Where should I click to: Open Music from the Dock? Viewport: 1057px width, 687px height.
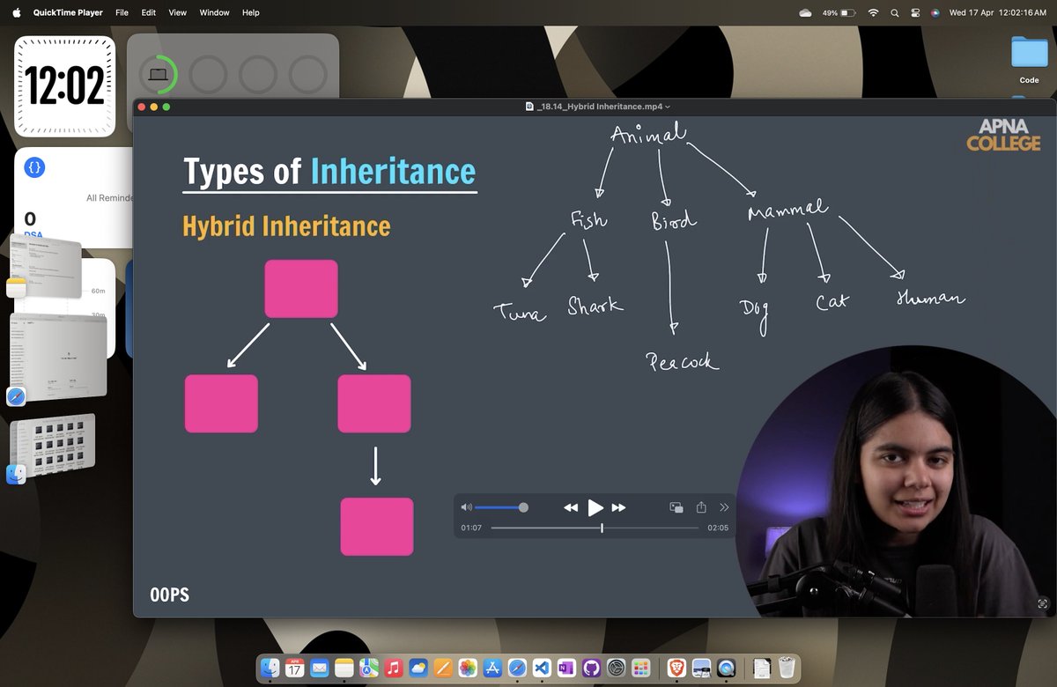click(394, 668)
